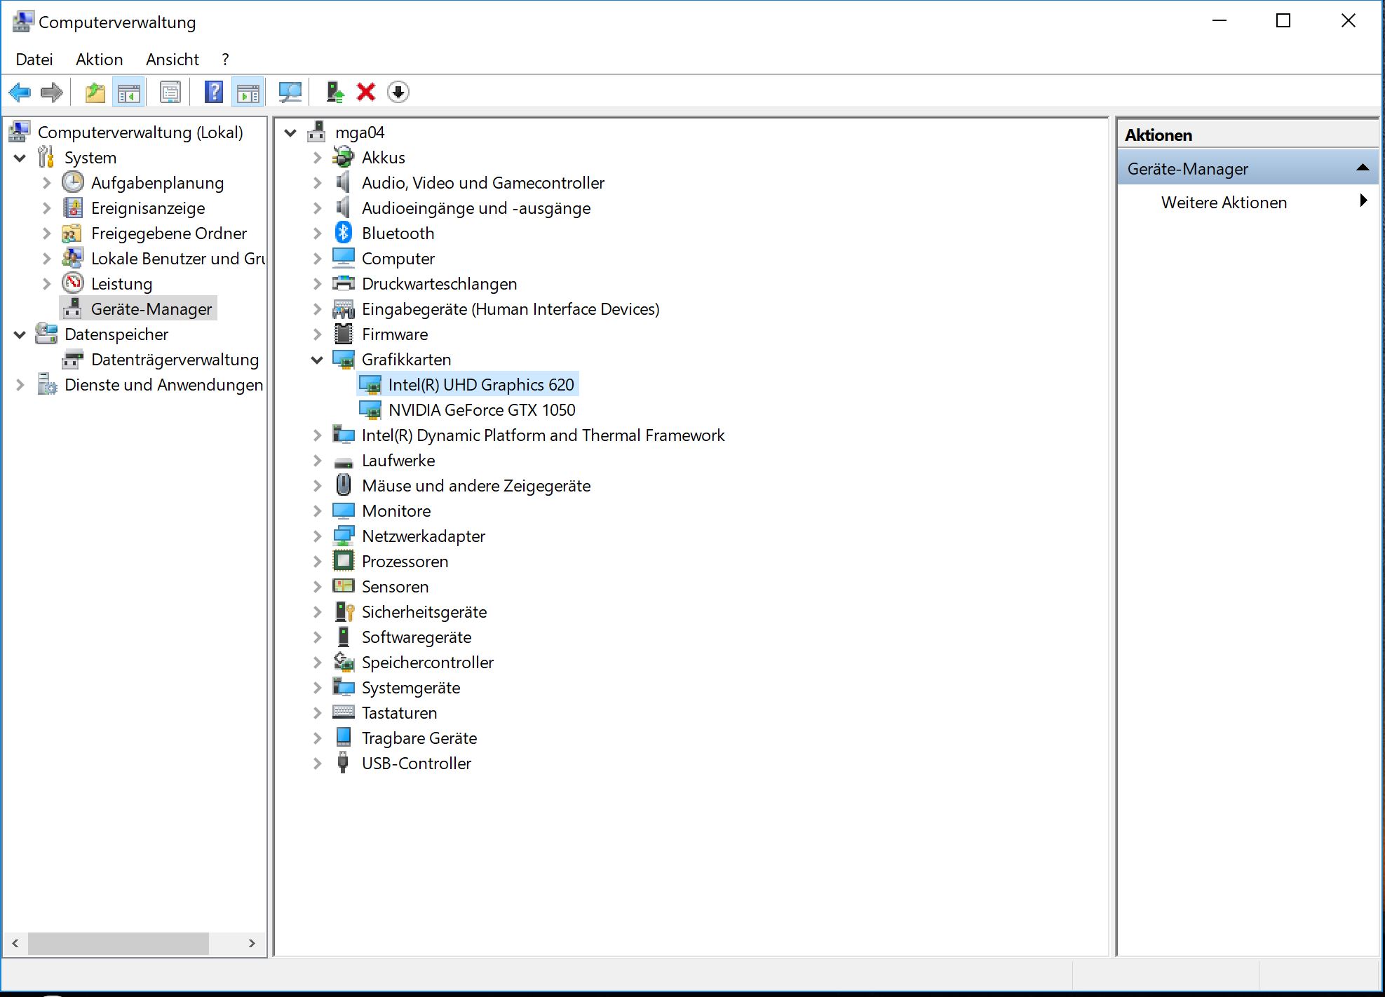Viewport: 1385px width, 997px height.
Task: Click the Disable device down-arrow circle icon
Action: click(398, 93)
